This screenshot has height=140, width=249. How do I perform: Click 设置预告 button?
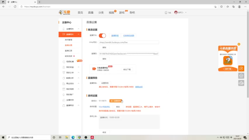click(105, 83)
